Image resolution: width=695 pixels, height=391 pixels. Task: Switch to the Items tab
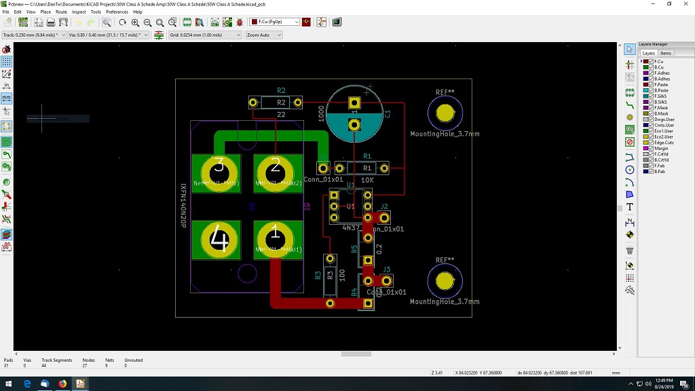click(x=666, y=53)
